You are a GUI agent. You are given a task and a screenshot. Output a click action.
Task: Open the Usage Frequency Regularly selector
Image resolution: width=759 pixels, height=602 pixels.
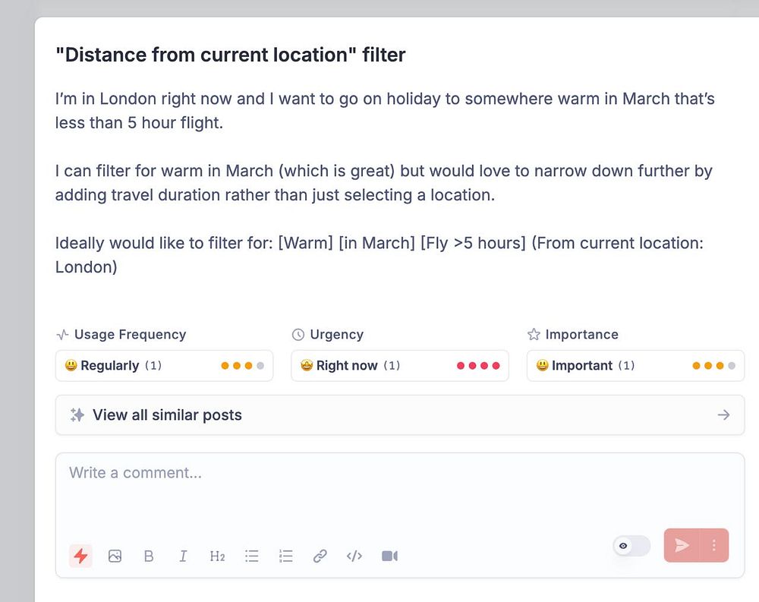tap(164, 365)
